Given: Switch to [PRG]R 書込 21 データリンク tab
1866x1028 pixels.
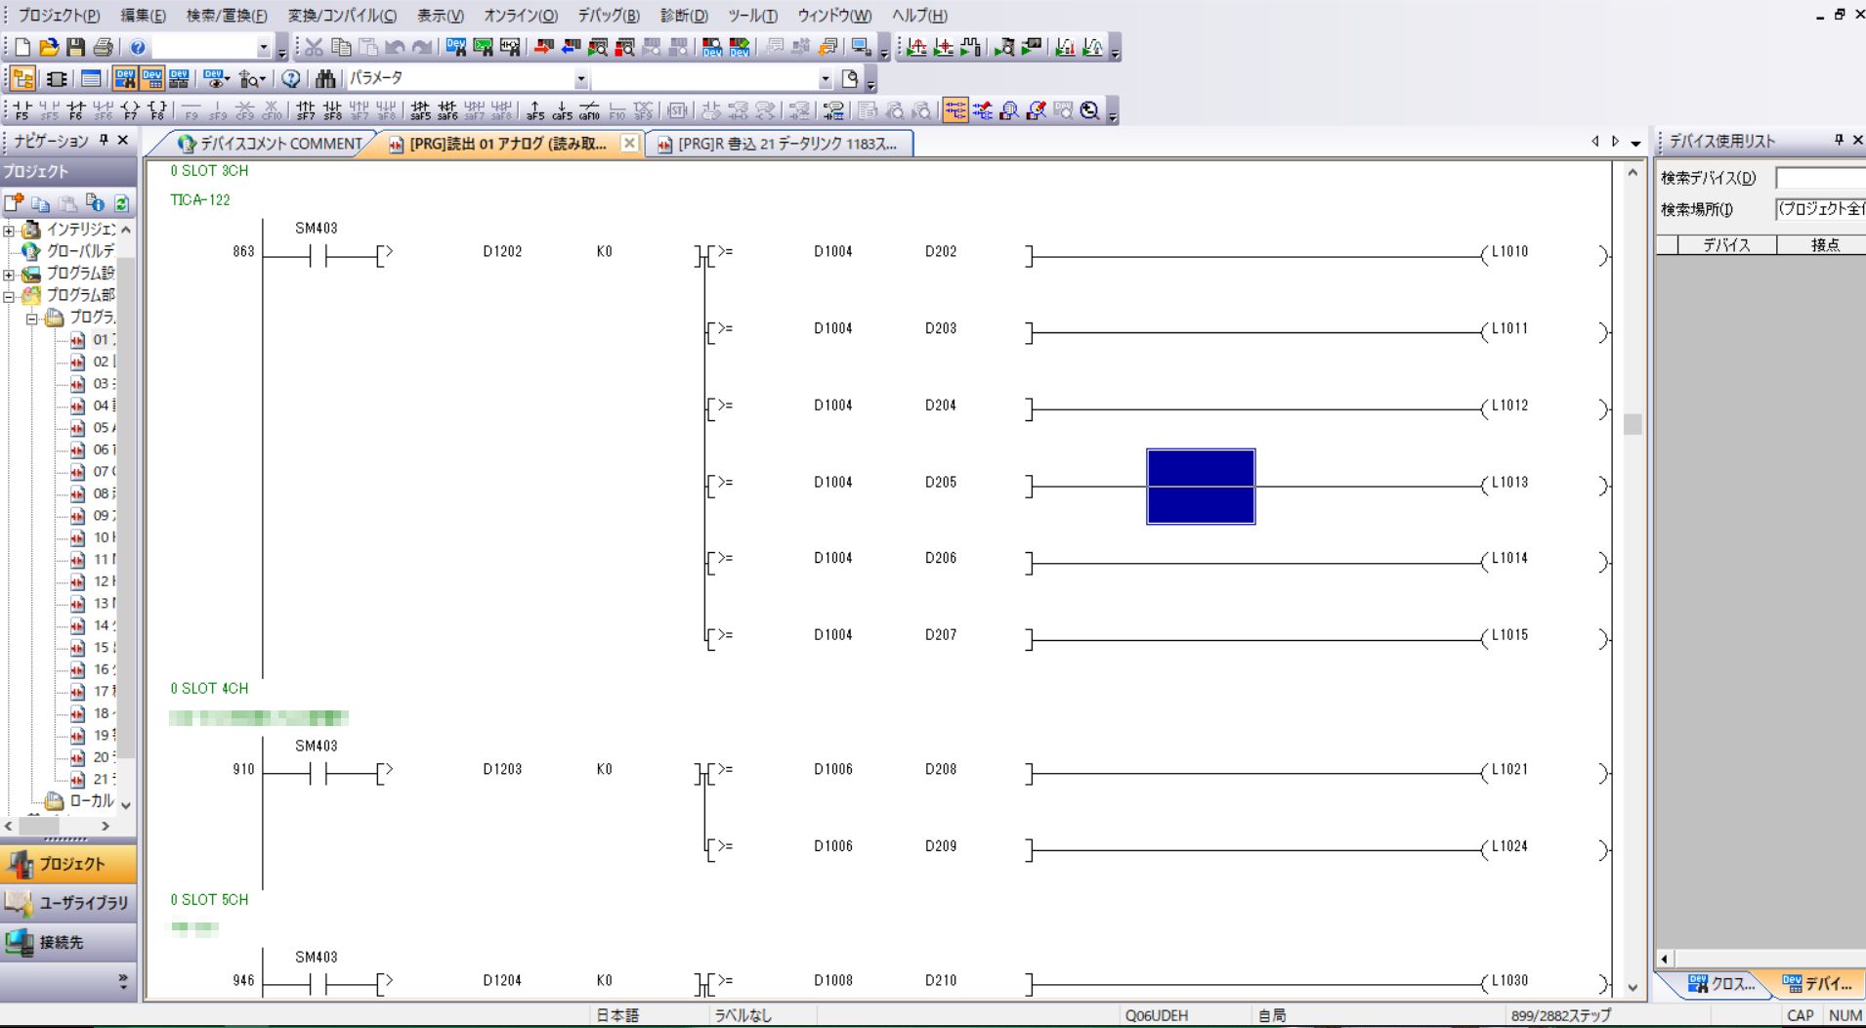Looking at the screenshot, I should (779, 144).
